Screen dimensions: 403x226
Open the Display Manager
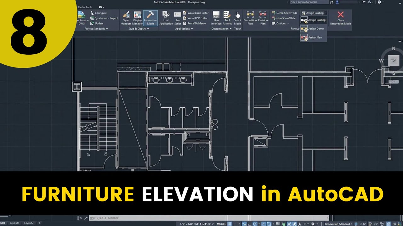click(x=137, y=18)
